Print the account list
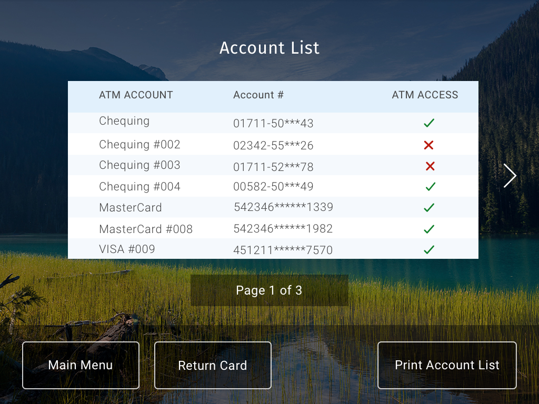Image resolution: width=539 pixels, height=404 pixels. point(447,365)
